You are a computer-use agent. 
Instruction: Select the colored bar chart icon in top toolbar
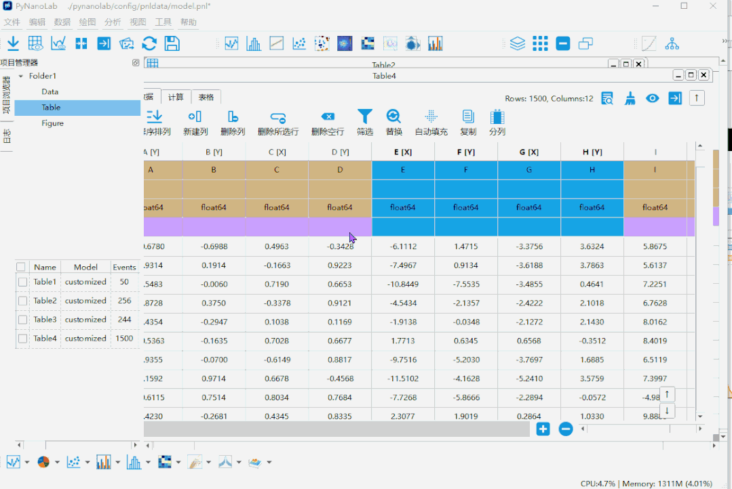[435, 44]
